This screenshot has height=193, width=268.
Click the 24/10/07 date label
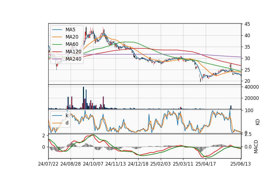[x=93, y=164]
